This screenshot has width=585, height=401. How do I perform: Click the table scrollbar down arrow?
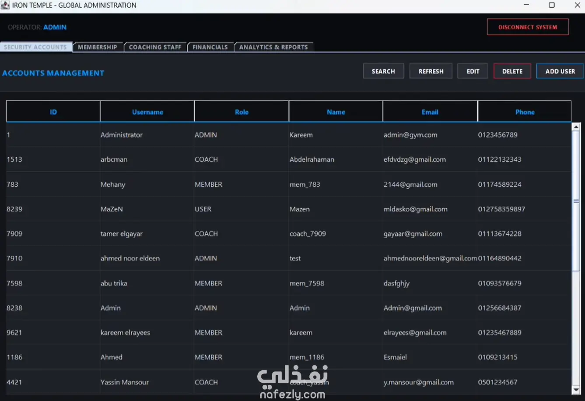576,390
